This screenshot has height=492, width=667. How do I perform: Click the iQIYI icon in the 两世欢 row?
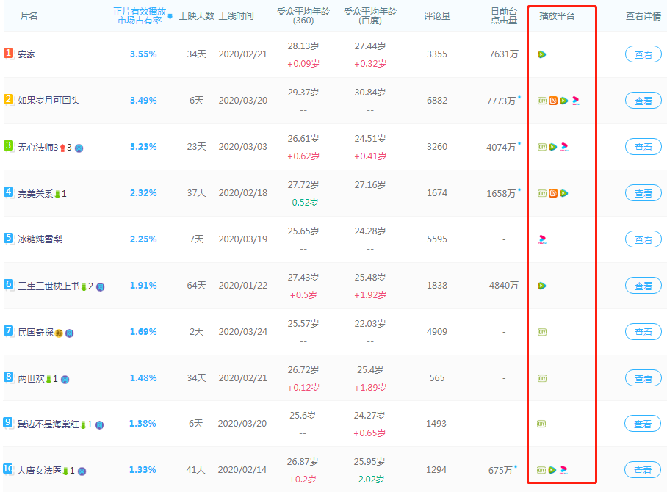(x=542, y=378)
